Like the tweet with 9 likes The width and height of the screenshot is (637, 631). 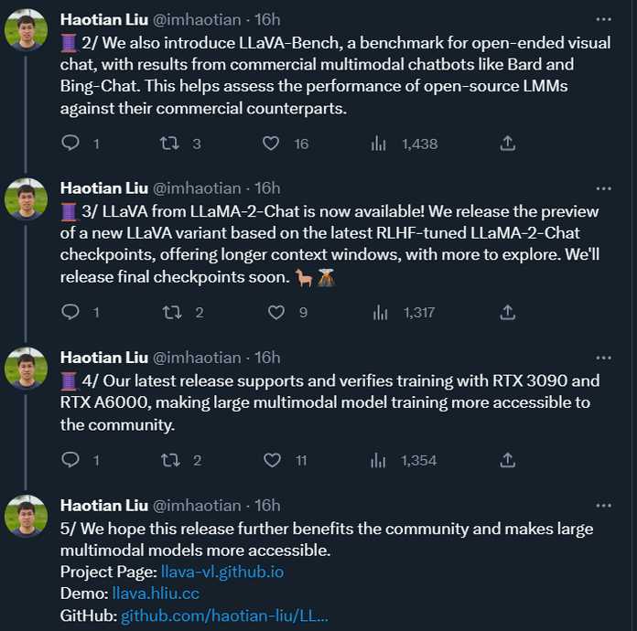click(x=275, y=312)
